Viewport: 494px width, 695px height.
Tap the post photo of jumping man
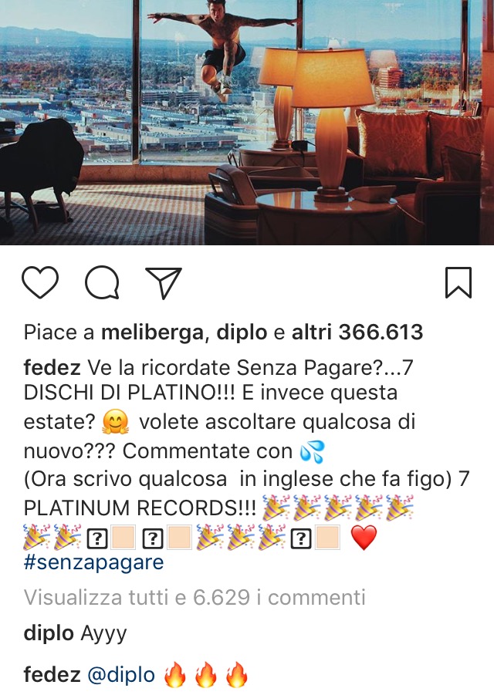[247, 123]
